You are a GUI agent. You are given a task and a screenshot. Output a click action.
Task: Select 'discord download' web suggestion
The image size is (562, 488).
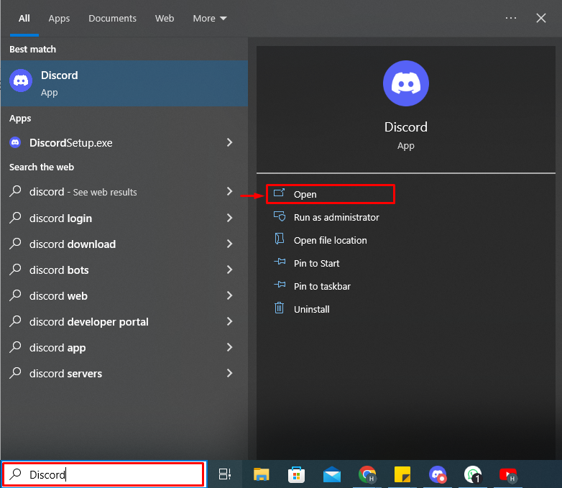73,244
